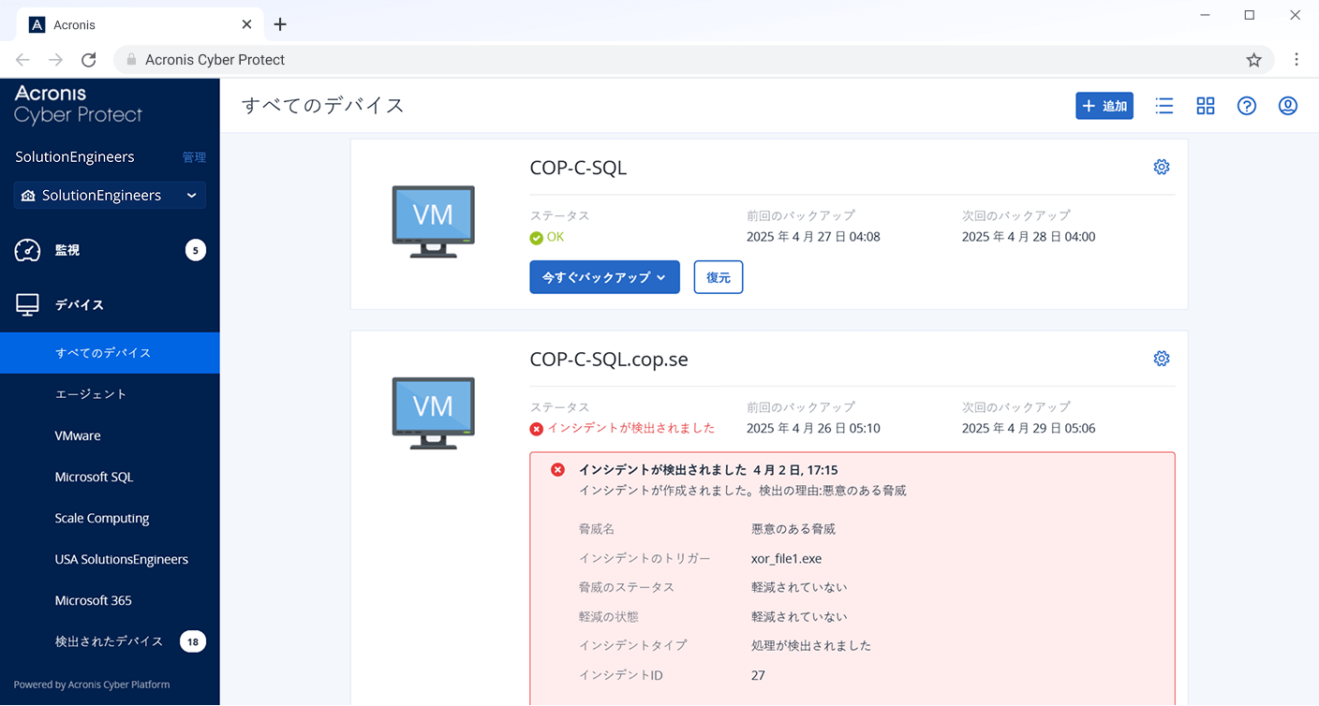Open the user account icon

coord(1288,106)
